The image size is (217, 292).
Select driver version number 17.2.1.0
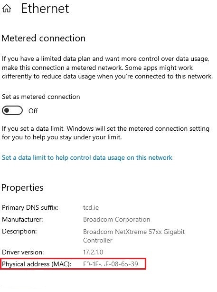pos(93,252)
